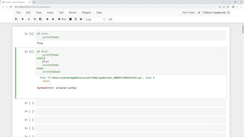Select the first empty code cell

(x=130, y=103)
